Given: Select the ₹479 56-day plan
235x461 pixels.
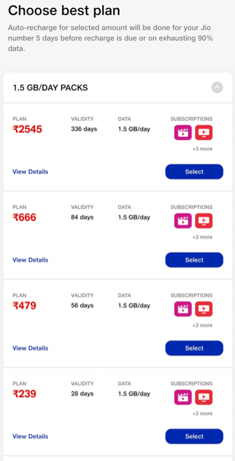Looking at the screenshot, I should (x=194, y=348).
